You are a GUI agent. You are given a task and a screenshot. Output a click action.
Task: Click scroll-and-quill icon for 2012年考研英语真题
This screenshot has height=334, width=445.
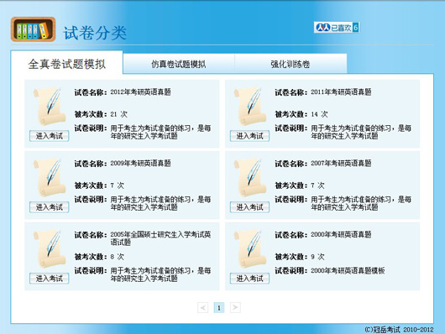[x=49, y=106]
